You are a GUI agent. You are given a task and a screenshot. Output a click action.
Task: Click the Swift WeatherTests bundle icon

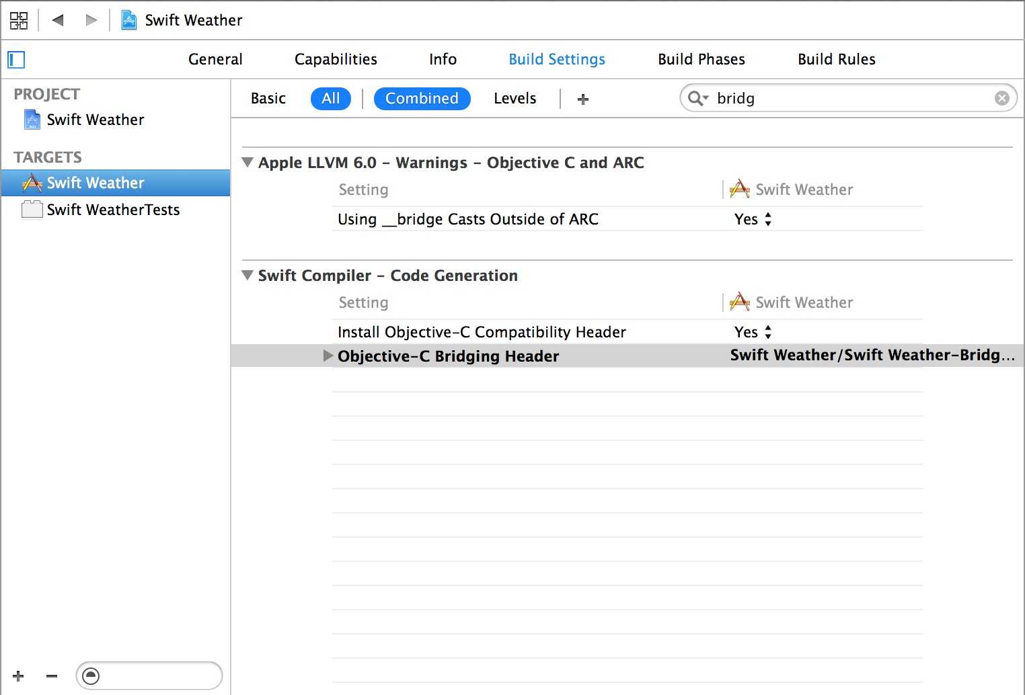32,210
